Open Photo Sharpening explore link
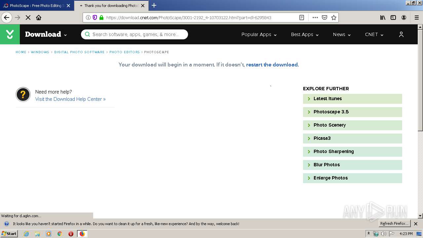 353,152
